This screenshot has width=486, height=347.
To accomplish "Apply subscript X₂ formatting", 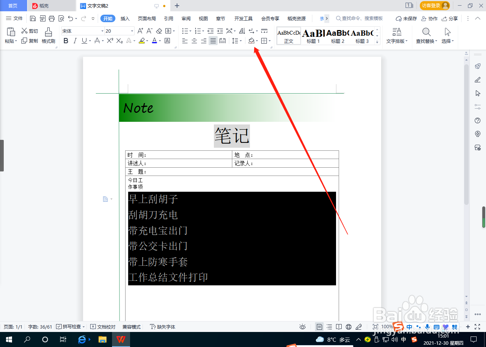I will (120, 41).
